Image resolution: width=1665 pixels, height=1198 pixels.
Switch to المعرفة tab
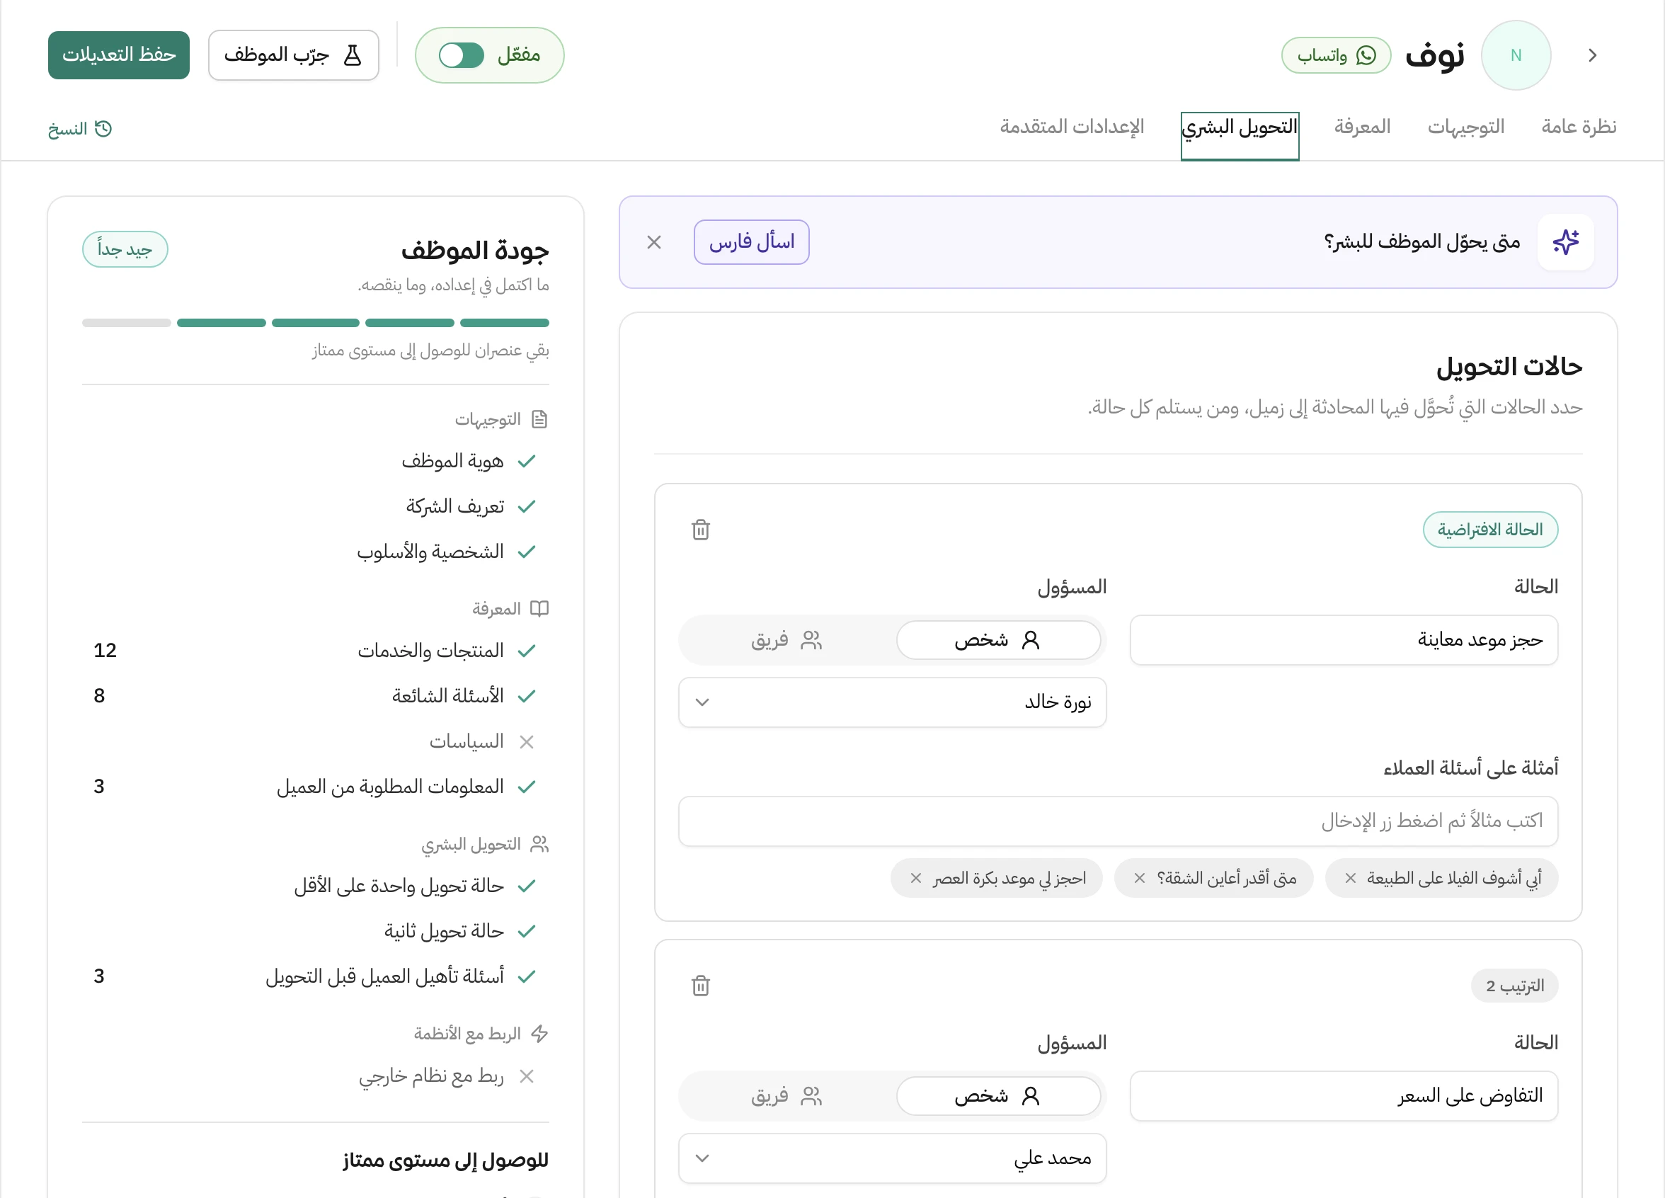click(x=1363, y=127)
